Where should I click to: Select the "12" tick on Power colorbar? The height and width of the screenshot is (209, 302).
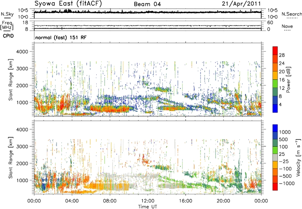(282, 88)
